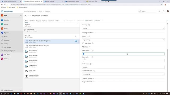Click the Summary button

click(x=89, y=21)
